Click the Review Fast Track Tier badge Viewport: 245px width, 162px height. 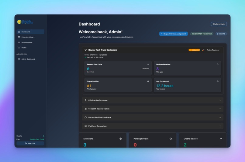202,34
